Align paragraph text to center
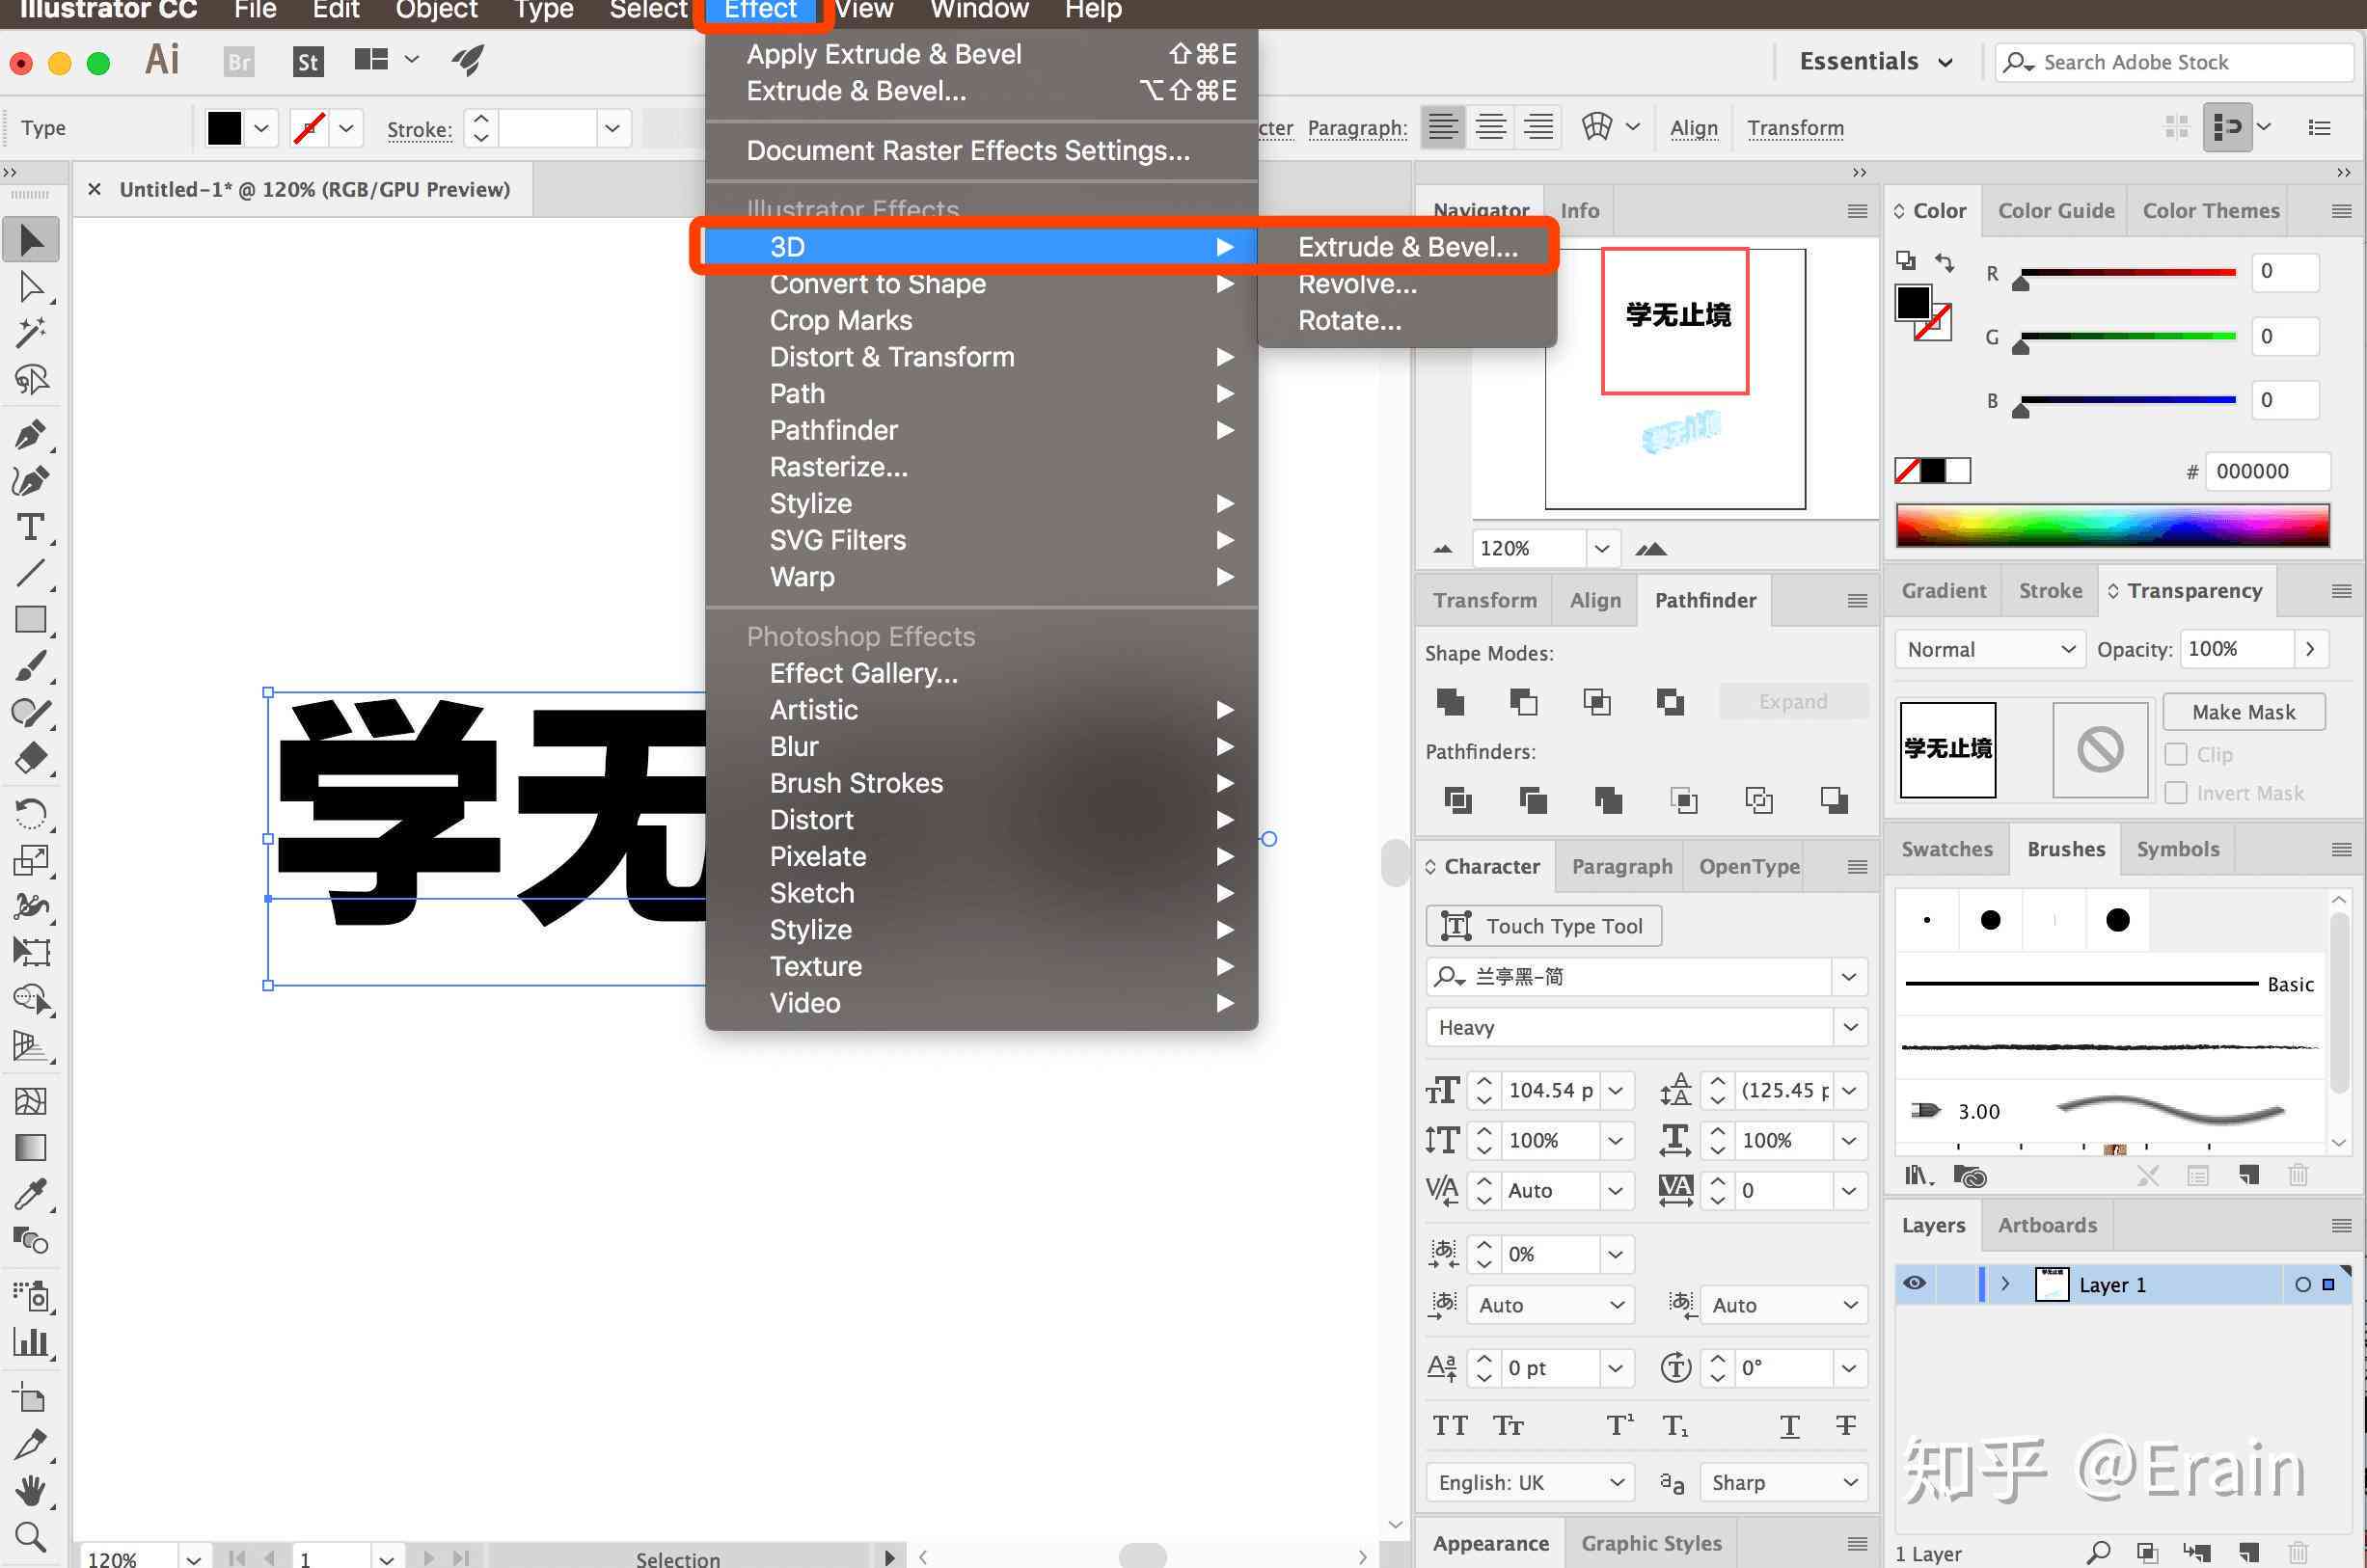 pyautogui.click(x=1490, y=127)
